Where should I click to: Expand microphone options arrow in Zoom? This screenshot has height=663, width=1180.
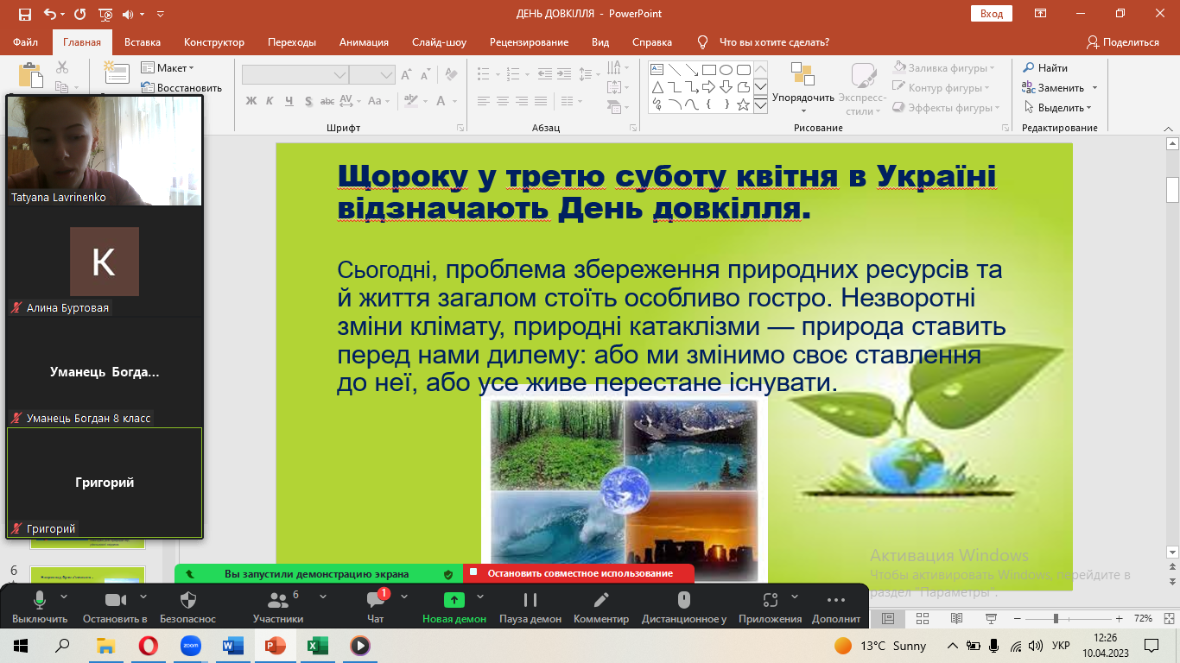[64, 596]
